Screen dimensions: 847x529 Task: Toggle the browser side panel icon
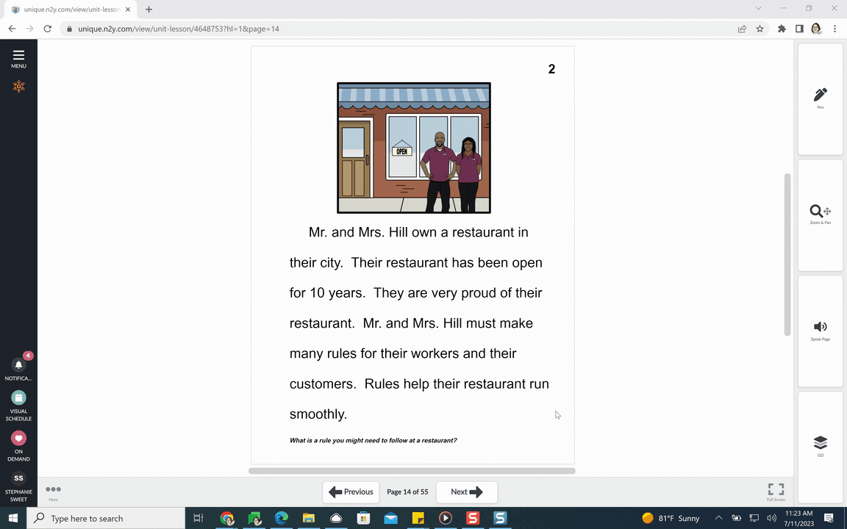point(799,29)
